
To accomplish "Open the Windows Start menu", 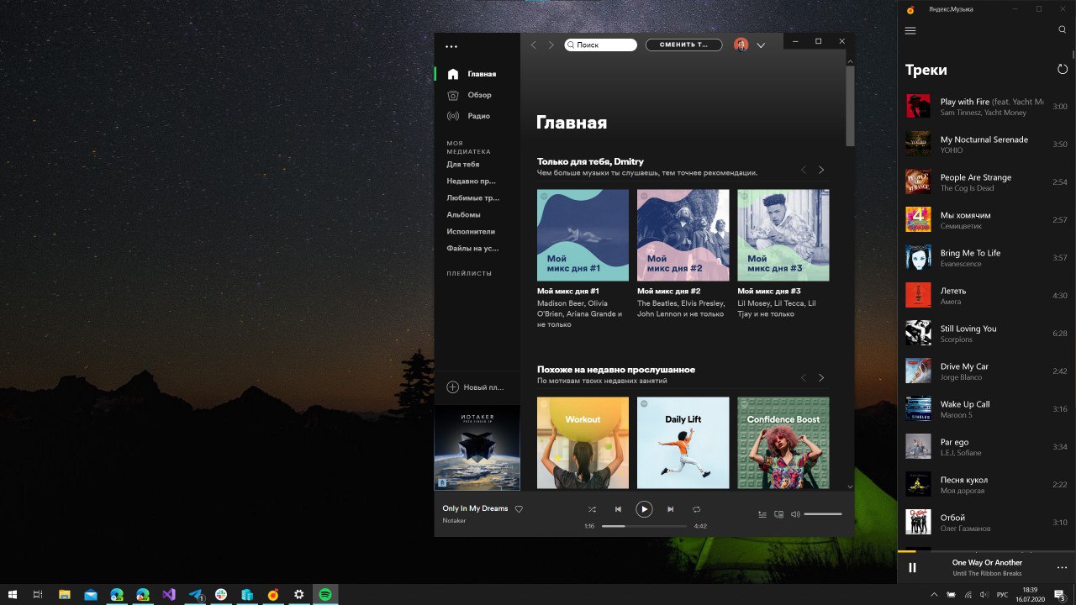I will click(13, 595).
